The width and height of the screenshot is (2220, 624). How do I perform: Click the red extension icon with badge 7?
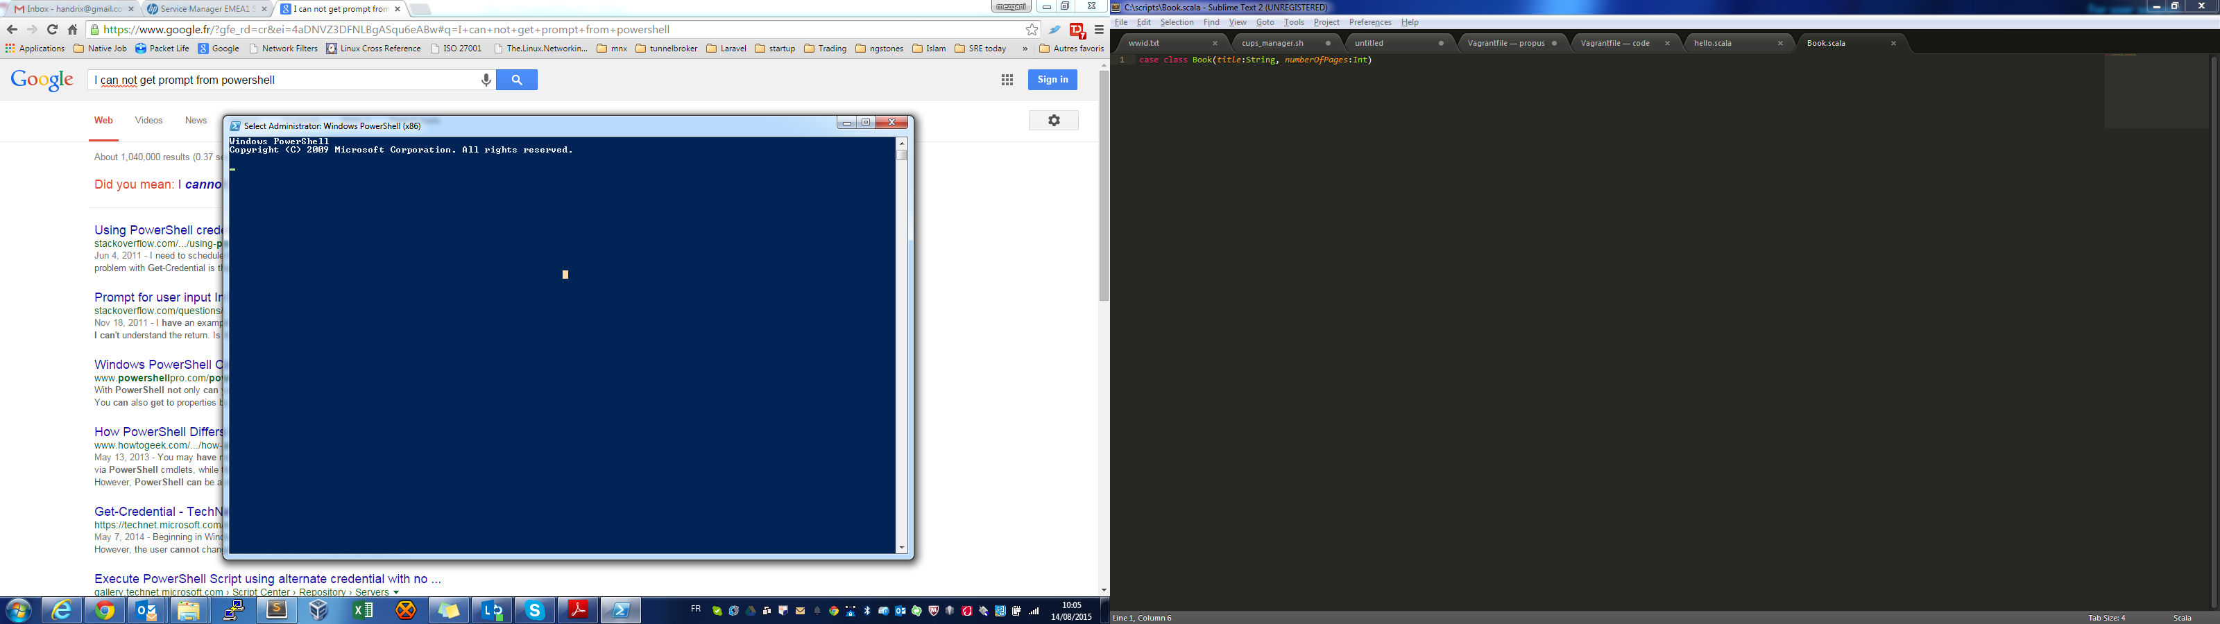pyautogui.click(x=1077, y=31)
